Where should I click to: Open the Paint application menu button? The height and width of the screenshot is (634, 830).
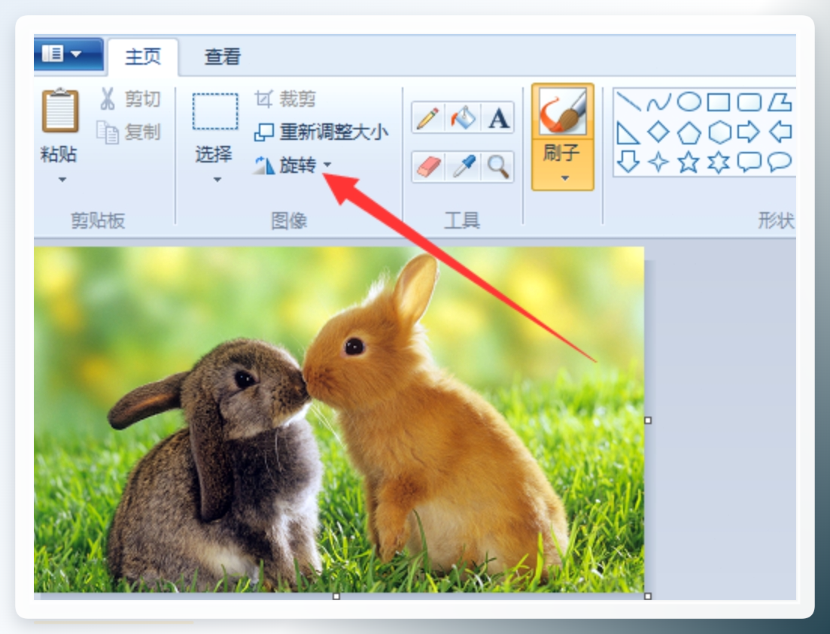coord(68,53)
